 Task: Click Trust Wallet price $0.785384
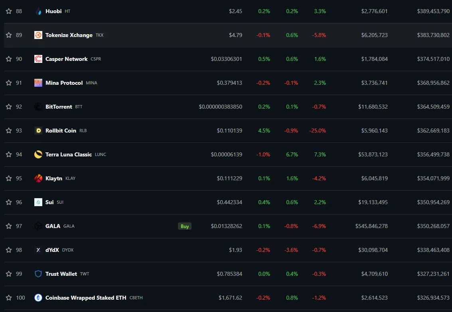229,274
